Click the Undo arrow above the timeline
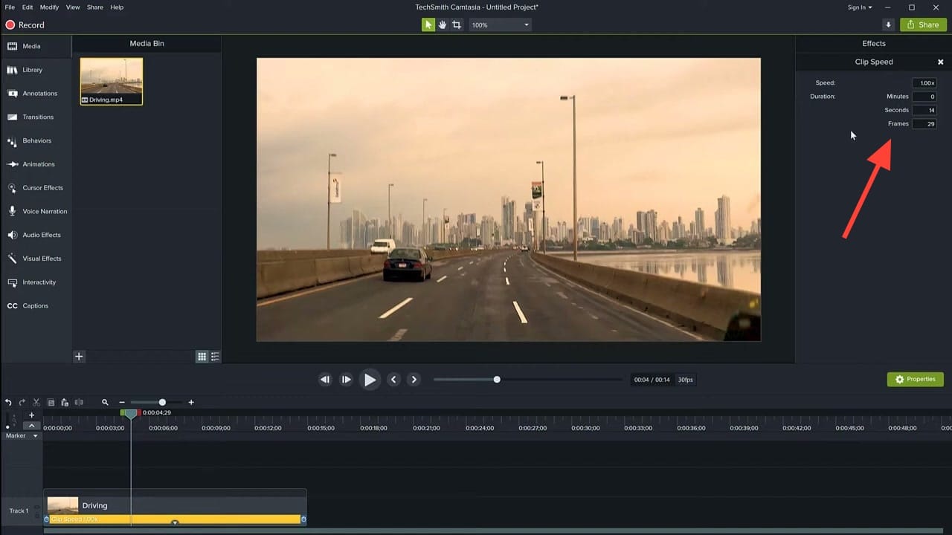Viewport: 952px width, 535px height. click(7, 402)
